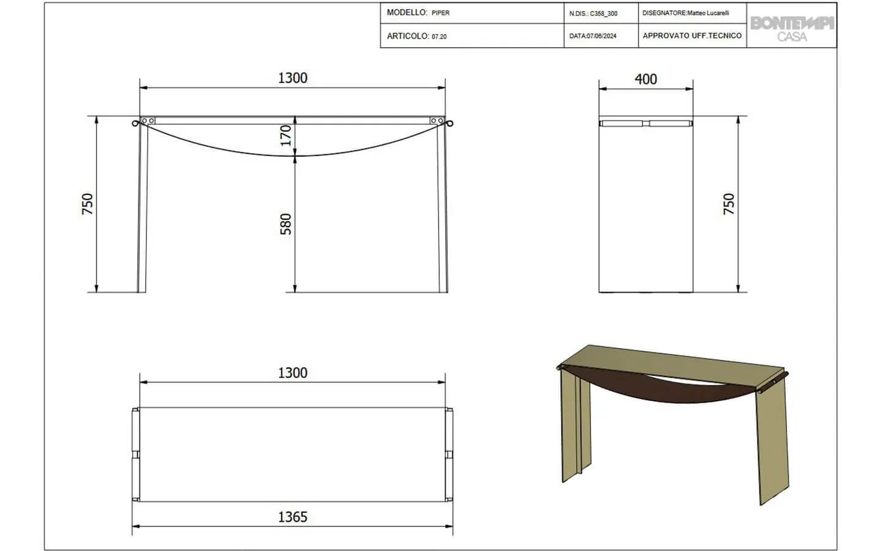
Task: Select the 1300 dimension above the front elevation
Action: pyautogui.click(x=292, y=78)
